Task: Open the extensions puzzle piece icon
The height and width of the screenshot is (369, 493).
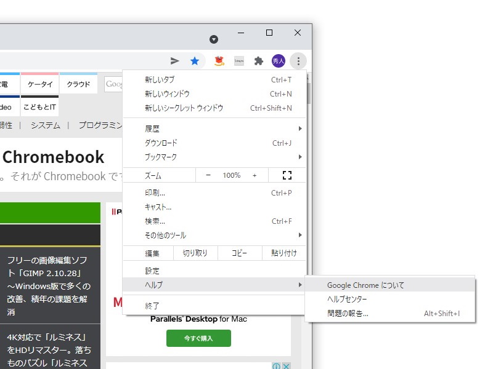Action: 259,61
